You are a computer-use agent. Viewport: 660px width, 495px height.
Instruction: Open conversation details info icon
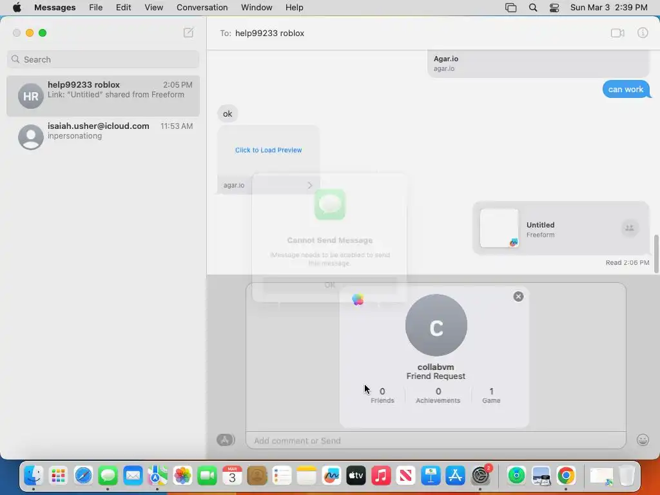(643, 33)
